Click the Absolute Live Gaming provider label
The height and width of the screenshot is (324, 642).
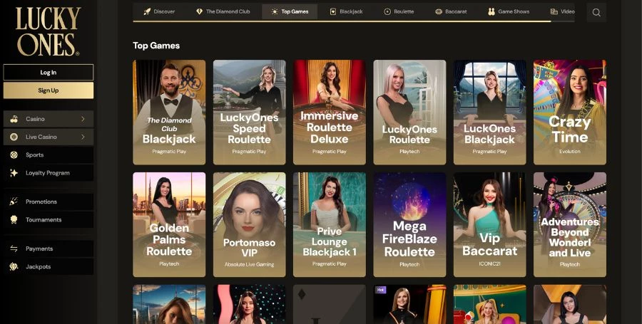pyautogui.click(x=250, y=264)
